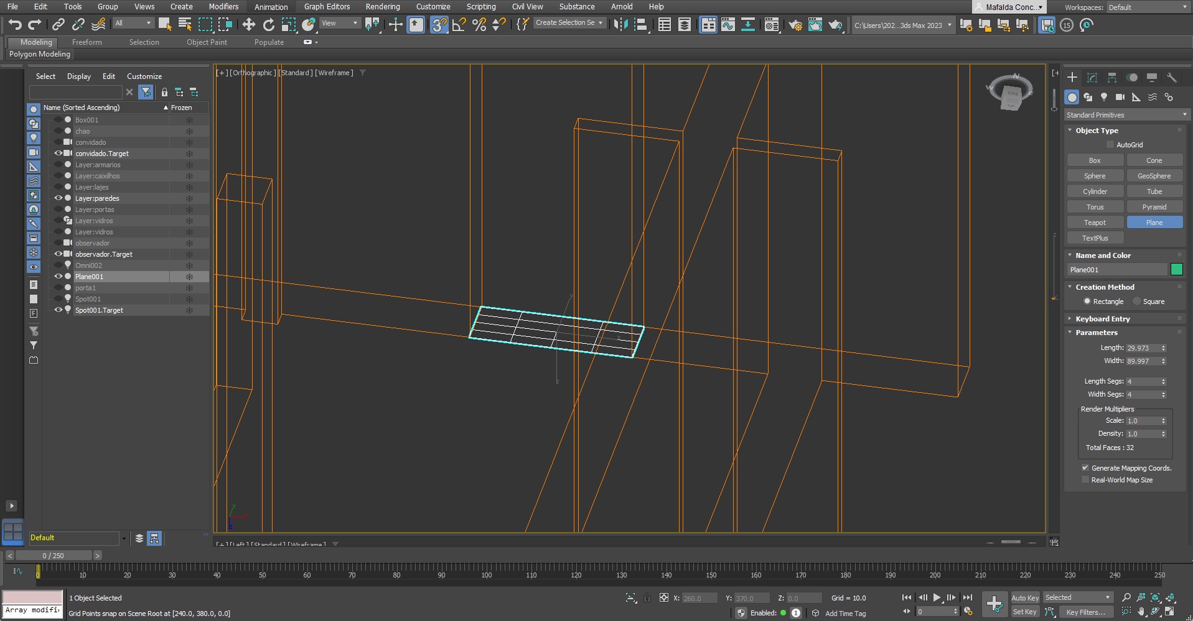Click the green object color swatch
1193x621 pixels.
point(1176,270)
